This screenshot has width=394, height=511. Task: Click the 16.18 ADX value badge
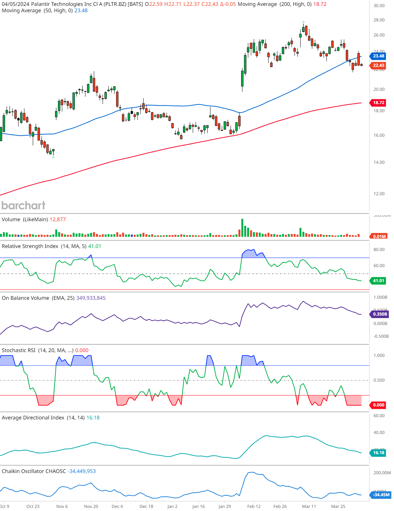point(378,453)
